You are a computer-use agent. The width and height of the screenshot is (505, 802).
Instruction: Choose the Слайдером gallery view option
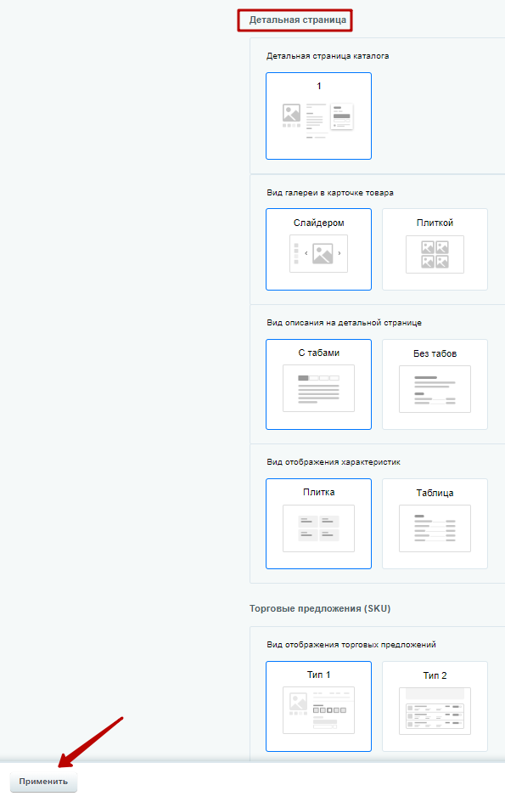318,249
